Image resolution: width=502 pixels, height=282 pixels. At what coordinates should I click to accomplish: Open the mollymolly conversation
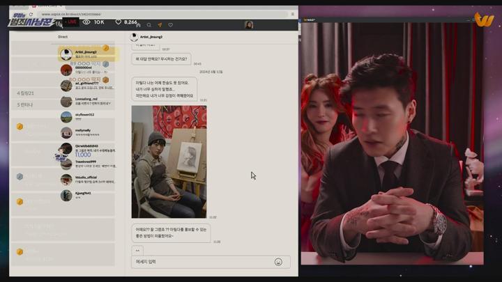point(89,132)
